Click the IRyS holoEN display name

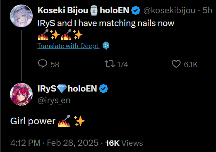tap(67, 89)
